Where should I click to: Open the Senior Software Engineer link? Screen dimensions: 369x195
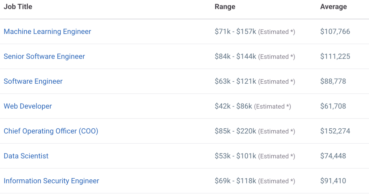pos(44,56)
